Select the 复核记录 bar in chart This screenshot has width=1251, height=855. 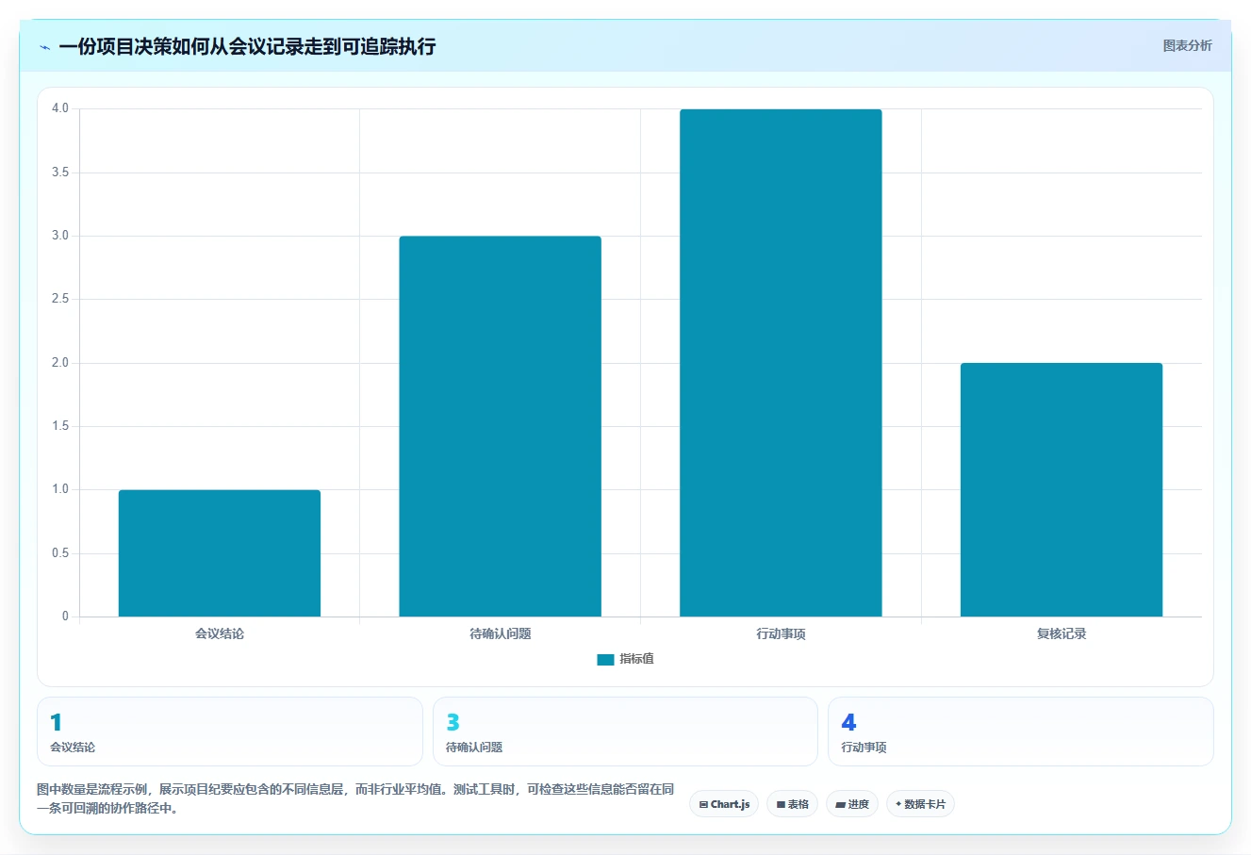pos(1062,490)
